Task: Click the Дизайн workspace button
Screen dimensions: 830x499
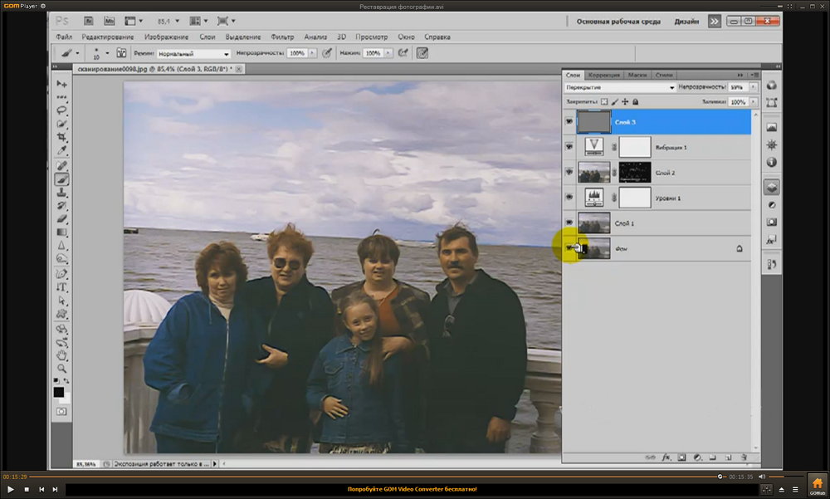Action: click(x=686, y=21)
